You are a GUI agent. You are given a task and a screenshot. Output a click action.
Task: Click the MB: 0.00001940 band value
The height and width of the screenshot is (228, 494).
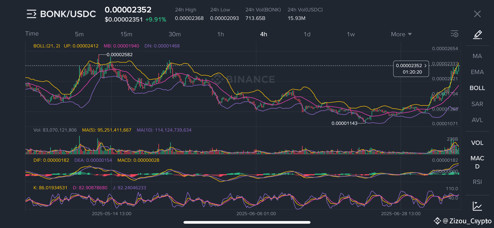coord(121,46)
